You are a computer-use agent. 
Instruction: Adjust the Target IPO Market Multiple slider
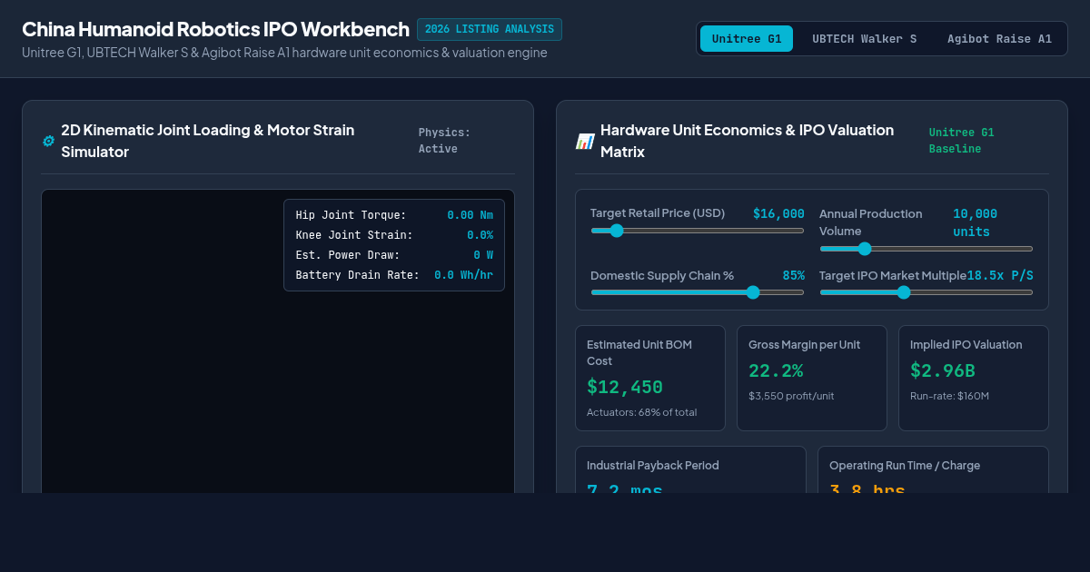tap(926, 292)
